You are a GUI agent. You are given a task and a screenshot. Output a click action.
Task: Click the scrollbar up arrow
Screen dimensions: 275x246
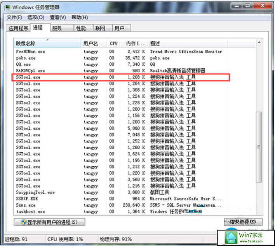tap(259, 42)
